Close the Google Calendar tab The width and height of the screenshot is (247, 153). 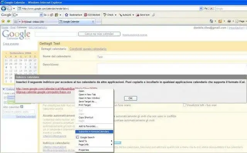pos(93,22)
